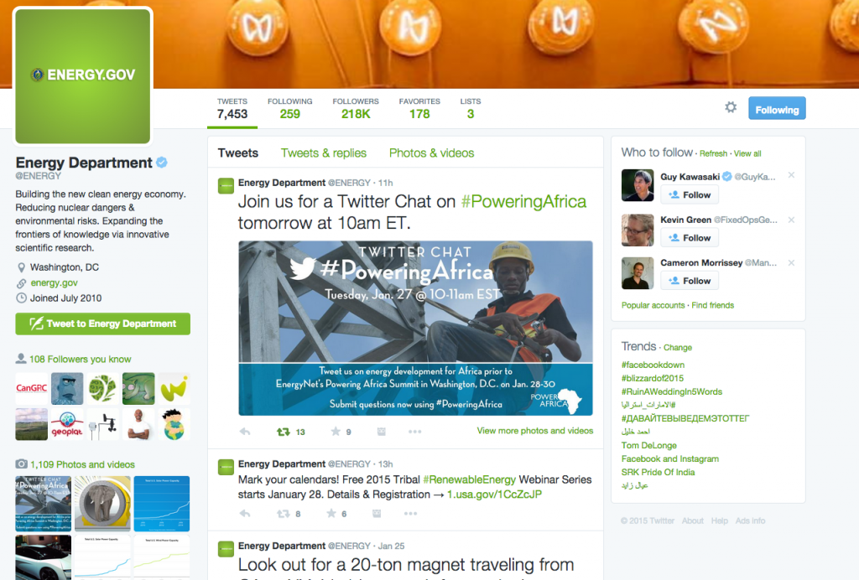
Task: Favorite the PoweringAfrica tweet with star
Action: pos(336,432)
